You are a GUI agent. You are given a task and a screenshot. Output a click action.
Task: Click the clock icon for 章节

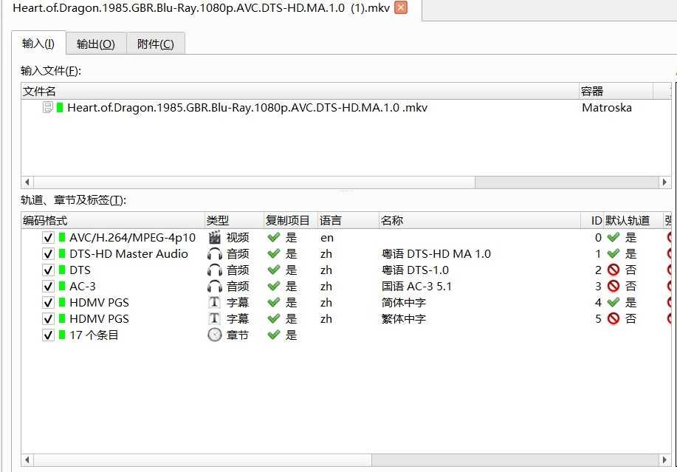215,335
